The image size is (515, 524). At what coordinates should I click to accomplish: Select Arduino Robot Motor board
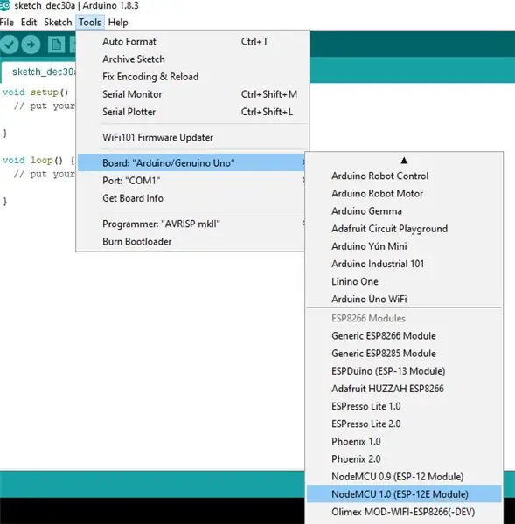tap(404, 194)
